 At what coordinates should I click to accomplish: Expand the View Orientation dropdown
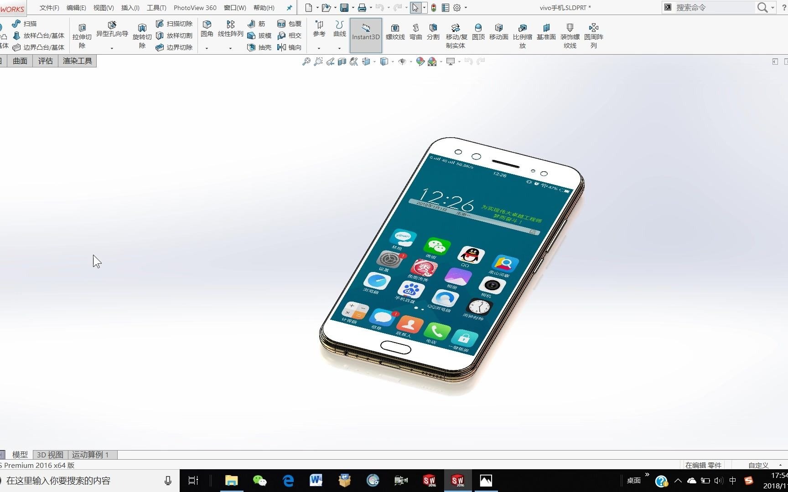374,61
